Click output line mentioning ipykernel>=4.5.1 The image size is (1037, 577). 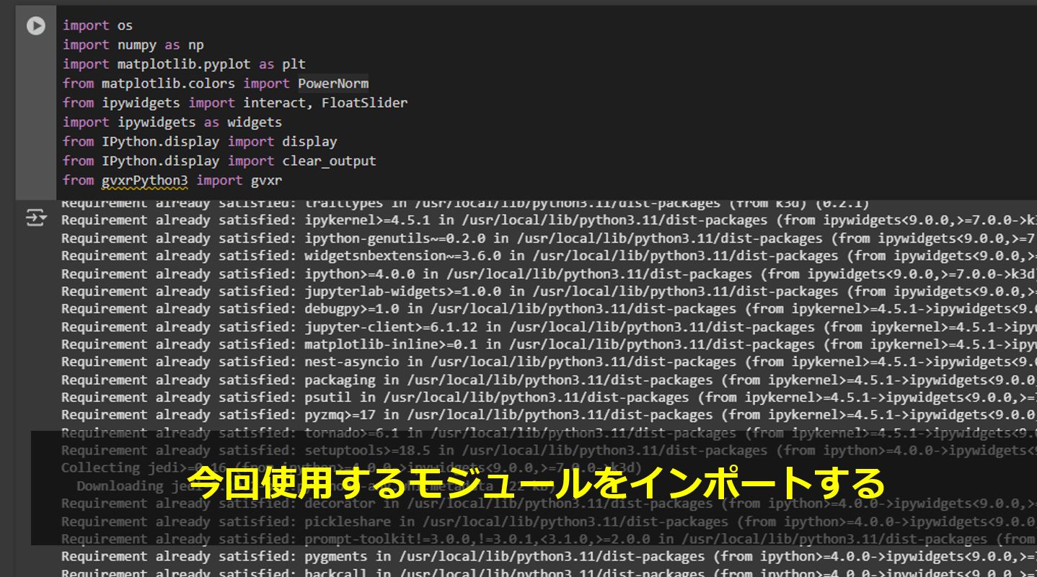click(x=549, y=220)
